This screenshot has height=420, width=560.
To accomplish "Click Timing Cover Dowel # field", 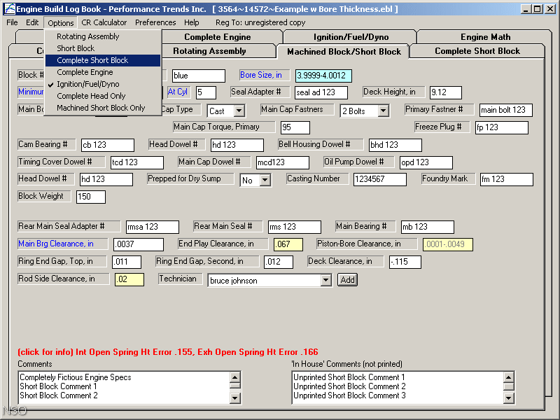I will pos(137,162).
